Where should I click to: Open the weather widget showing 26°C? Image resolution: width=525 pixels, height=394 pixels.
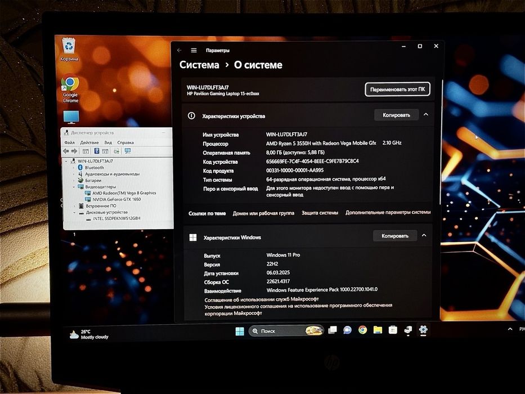coord(89,334)
